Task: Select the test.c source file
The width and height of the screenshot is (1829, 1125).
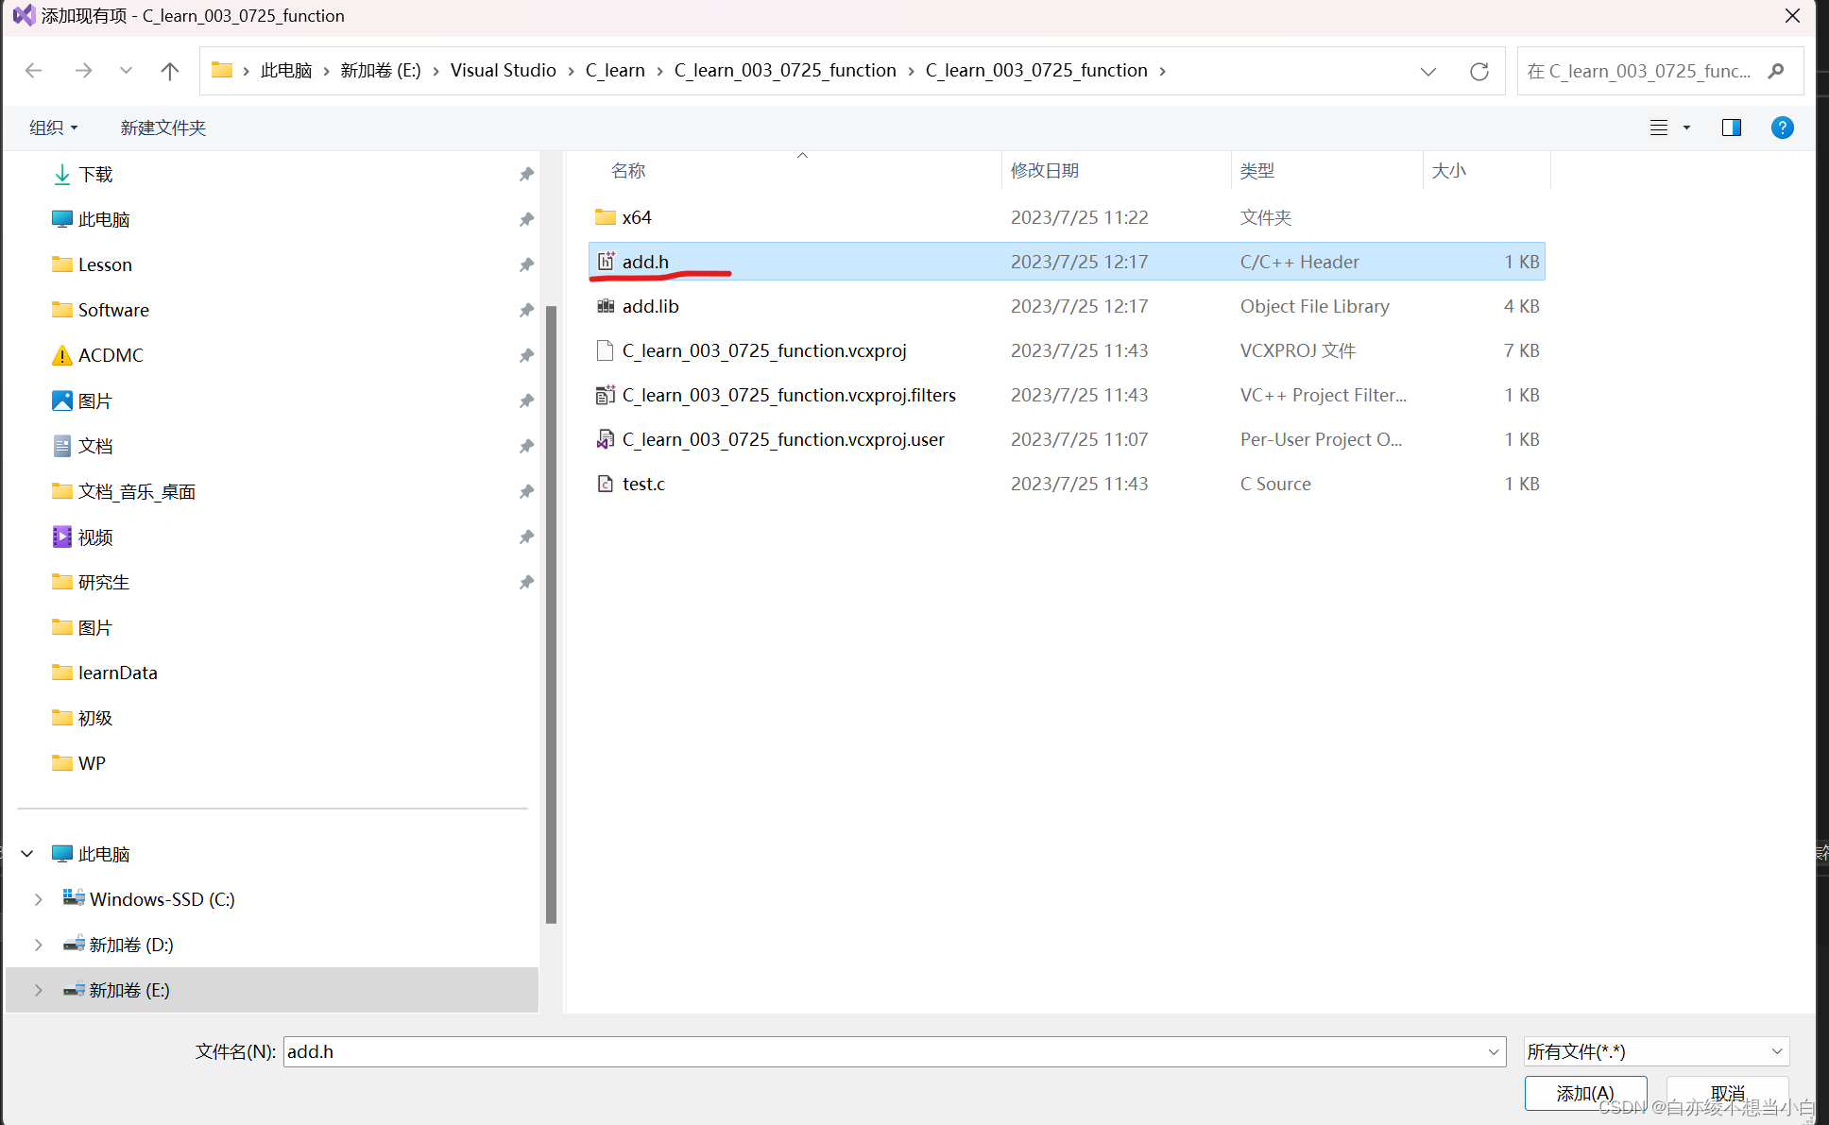Action: point(643,484)
